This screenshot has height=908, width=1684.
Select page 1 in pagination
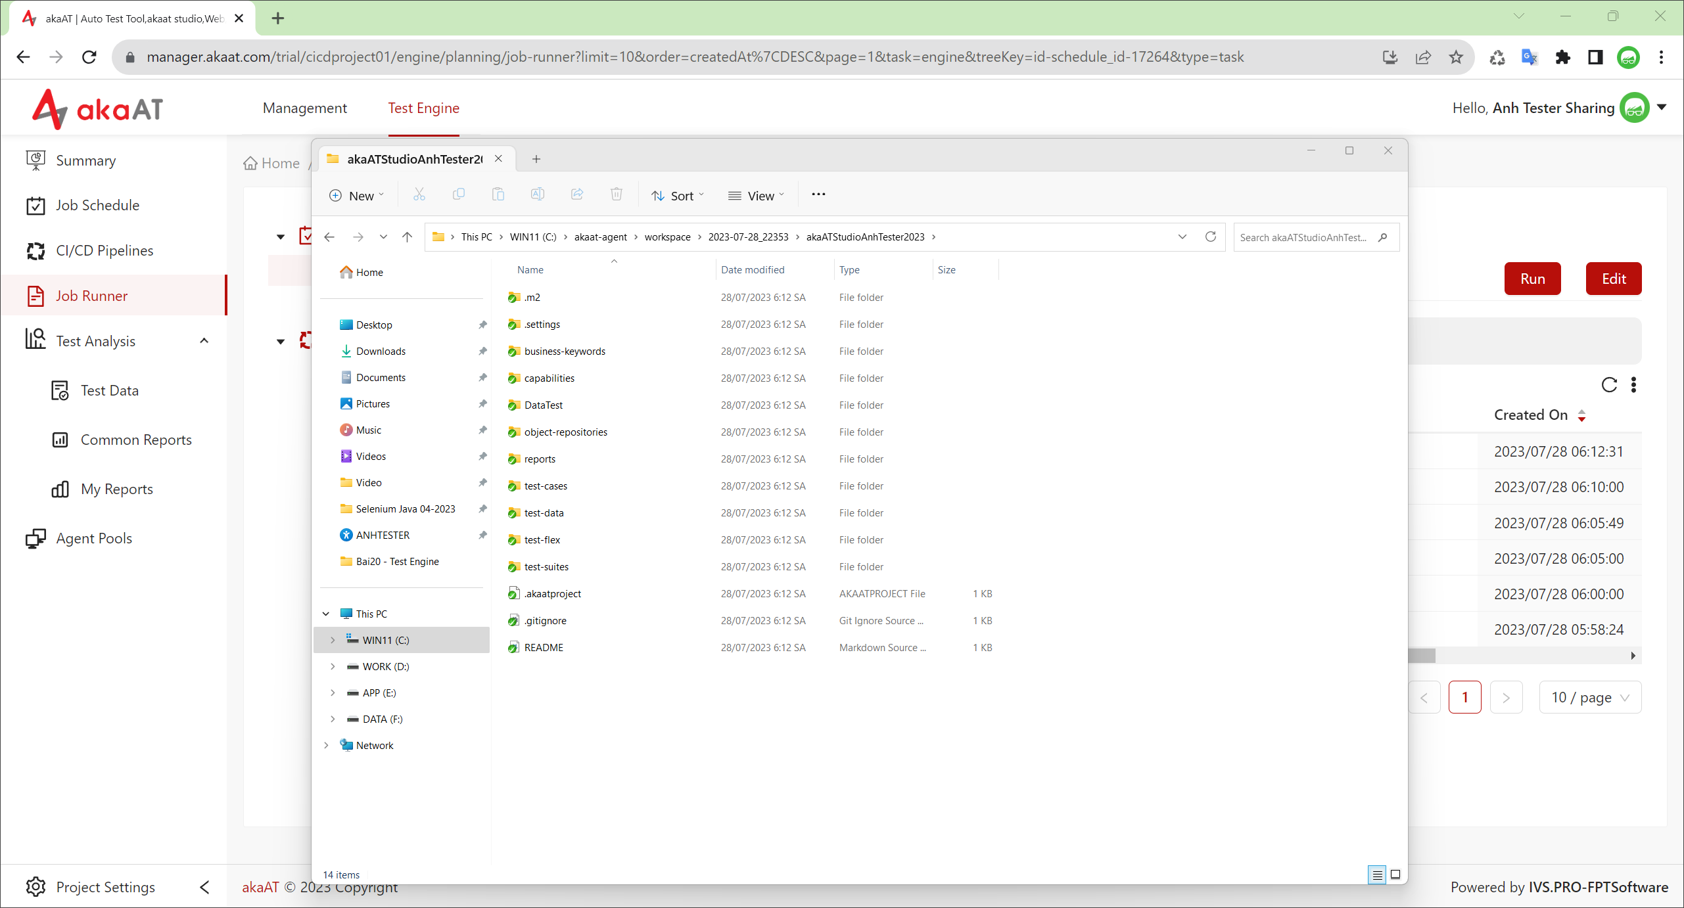(1464, 697)
